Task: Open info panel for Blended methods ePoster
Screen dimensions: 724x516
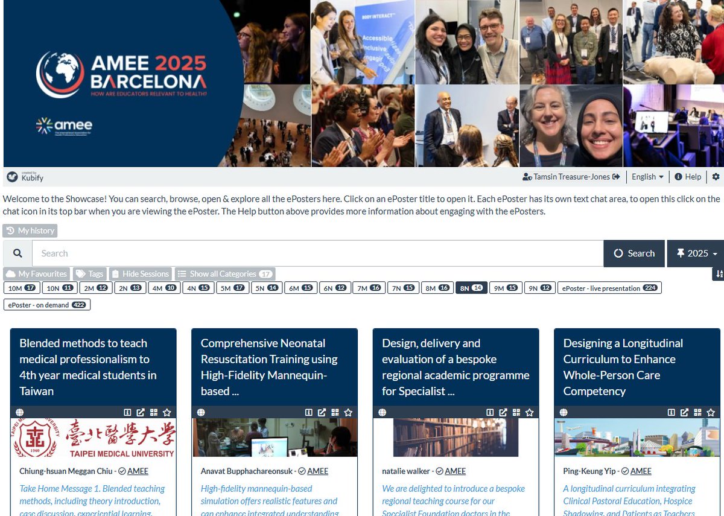Action: click(127, 412)
